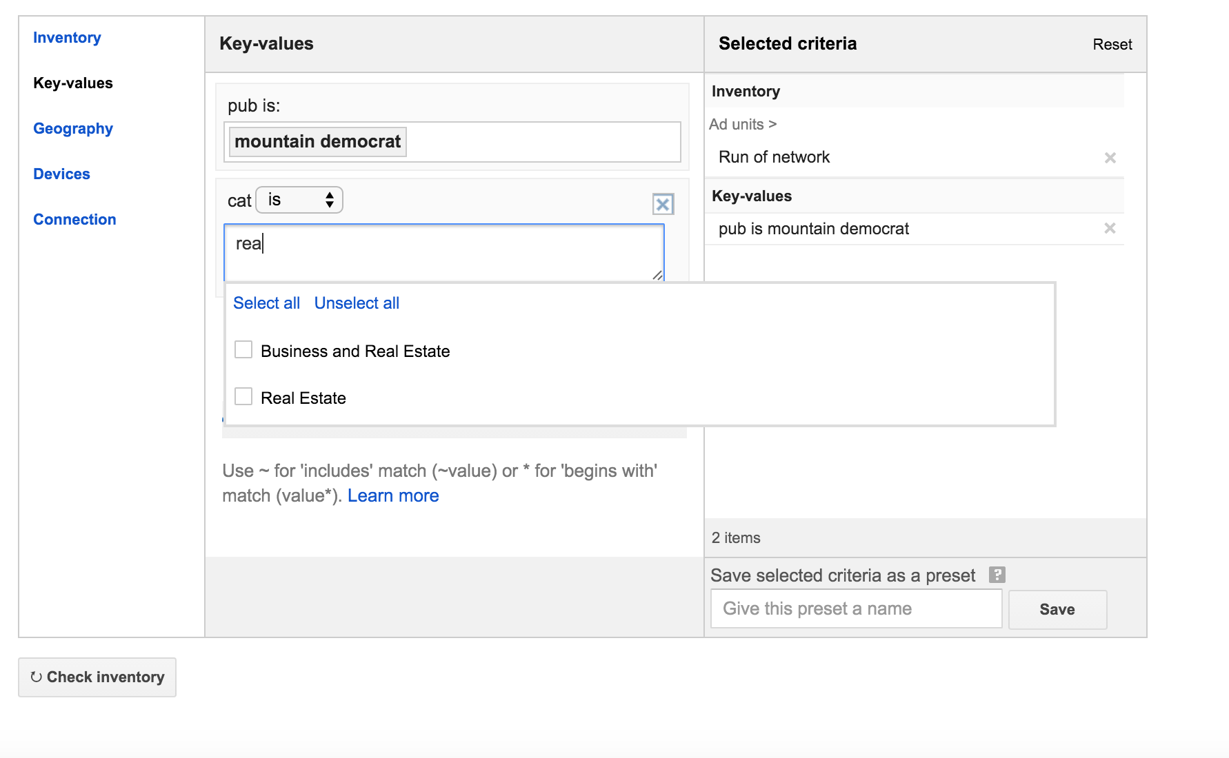This screenshot has height=758, width=1229.
Task: Reset the selected criteria
Action: tap(1112, 45)
